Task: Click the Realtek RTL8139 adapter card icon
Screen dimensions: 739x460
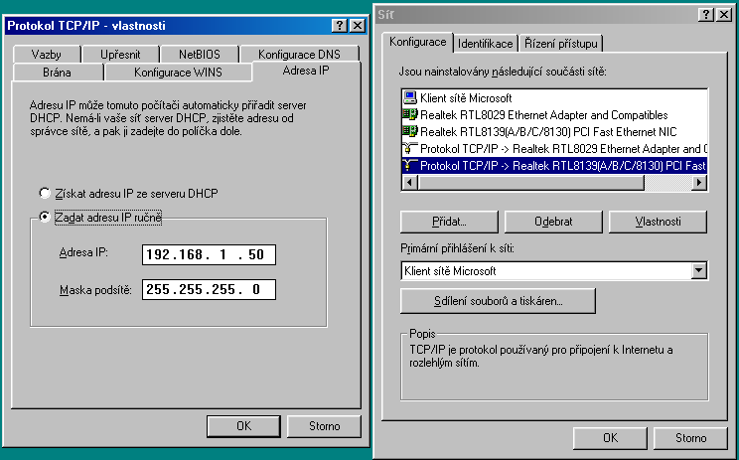Action: 410,131
